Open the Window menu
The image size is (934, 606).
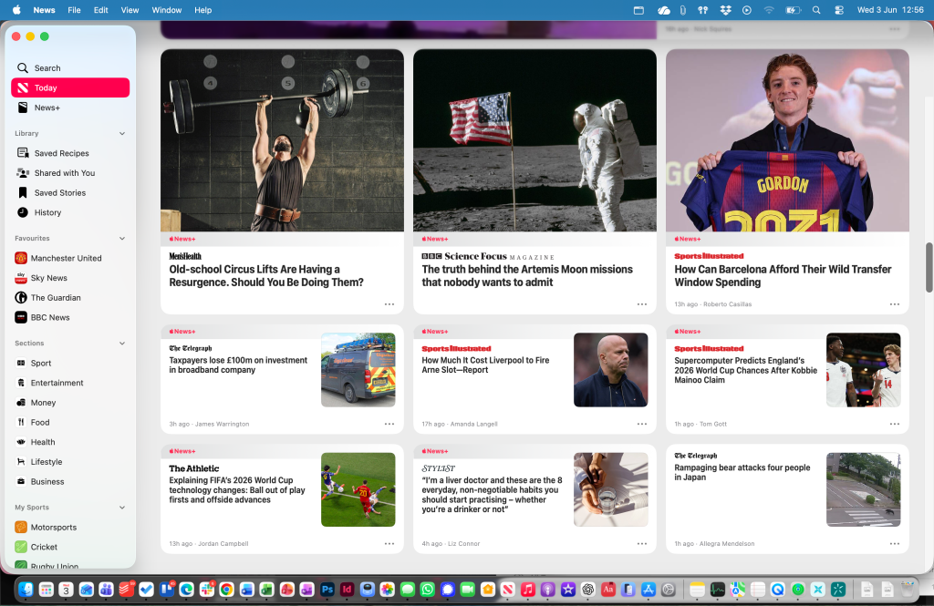coord(167,10)
